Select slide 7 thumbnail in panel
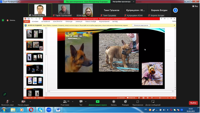Viewport: 200px width, 113px height. tap(35, 57)
